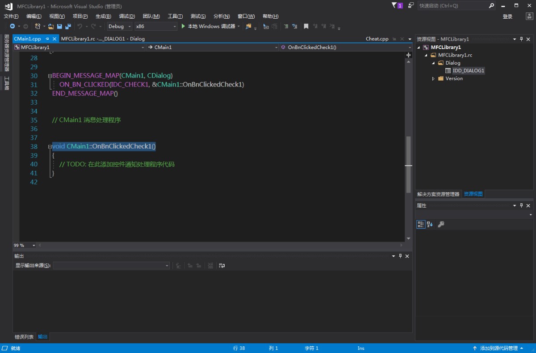Click the property pages wrench icon

pos(441,224)
